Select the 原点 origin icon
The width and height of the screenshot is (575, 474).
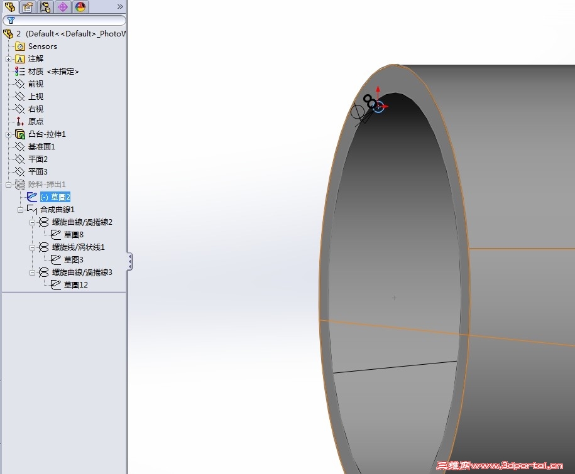click(x=20, y=121)
